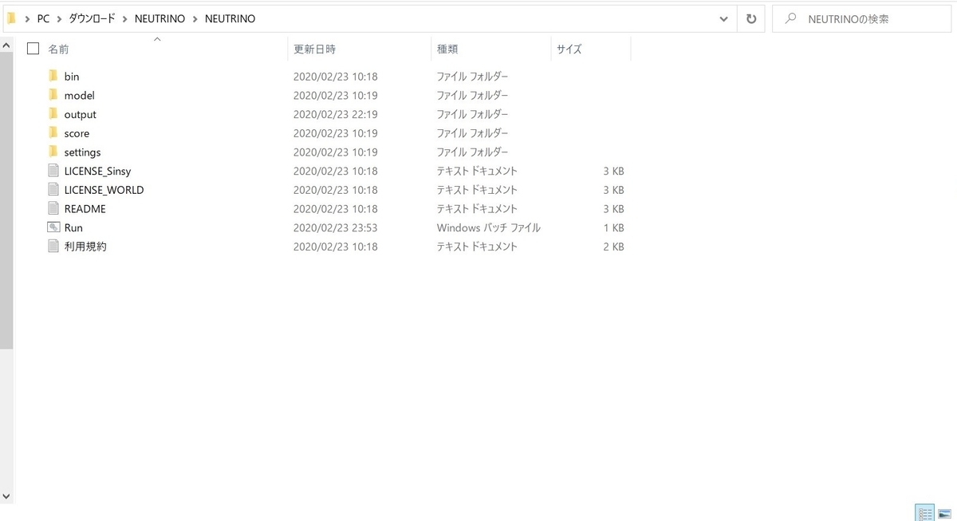The width and height of the screenshot is (957, 521).
Task: Select the output folder name
Action: [x=80, y=114]
